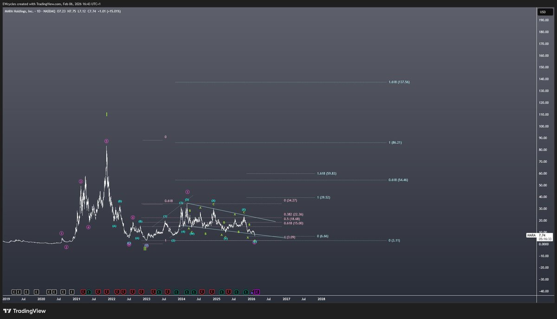The image size is (557, 319).
Task: Click the circled 4 wave label
Action: (x=88, y=227)
